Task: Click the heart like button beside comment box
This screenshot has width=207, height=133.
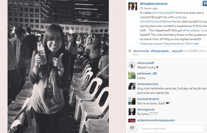Action: (x=132, y=128)
